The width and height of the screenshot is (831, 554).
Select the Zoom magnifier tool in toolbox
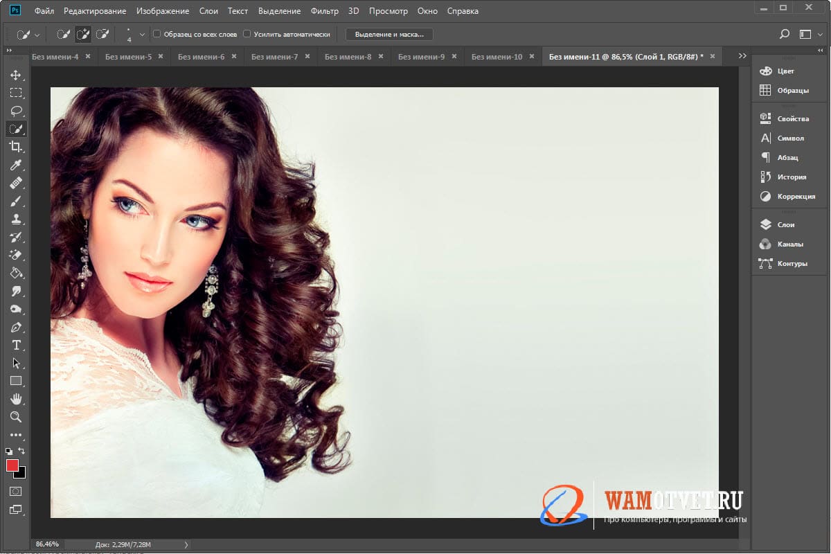point(15,417)
